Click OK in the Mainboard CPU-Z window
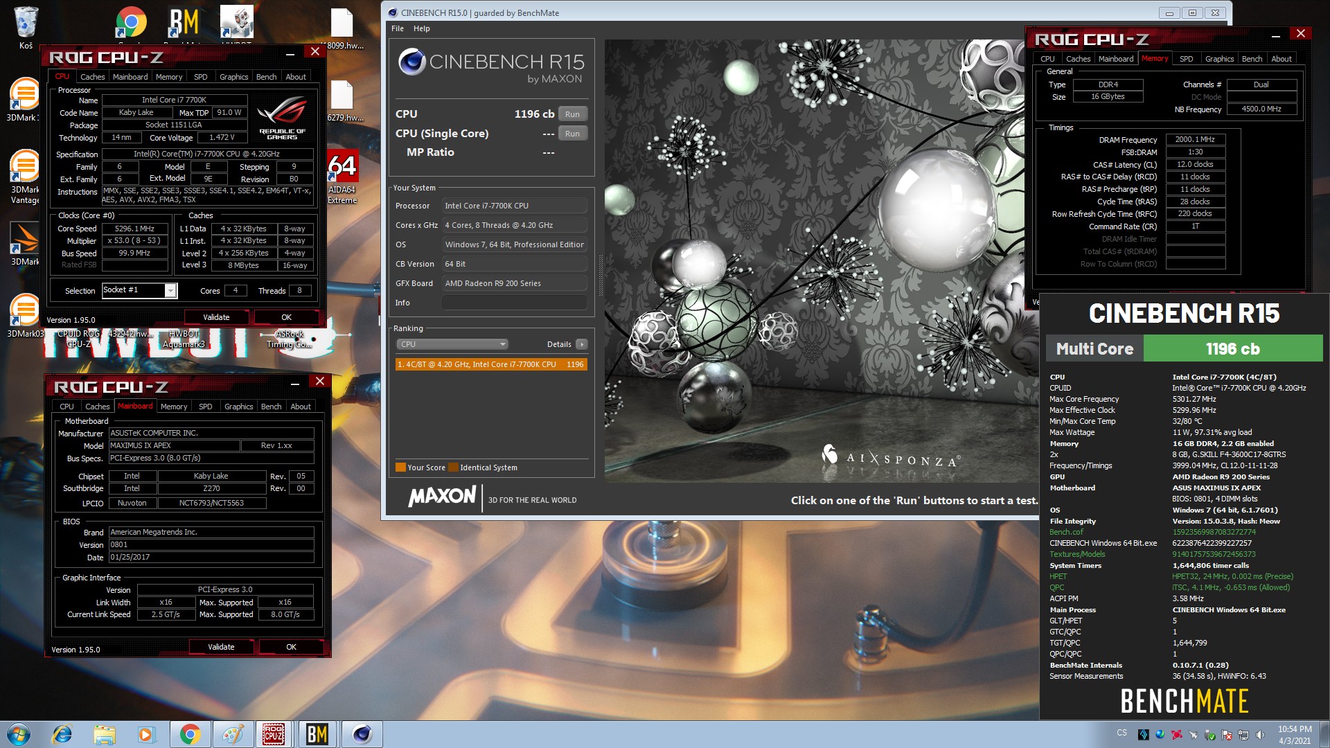The height and width of the screenshot is (748, 1330). 291,647
